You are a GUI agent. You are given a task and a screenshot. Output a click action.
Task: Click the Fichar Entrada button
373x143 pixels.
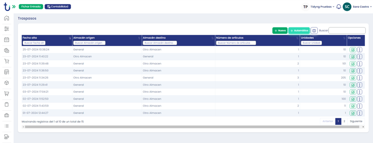[31, 7]
